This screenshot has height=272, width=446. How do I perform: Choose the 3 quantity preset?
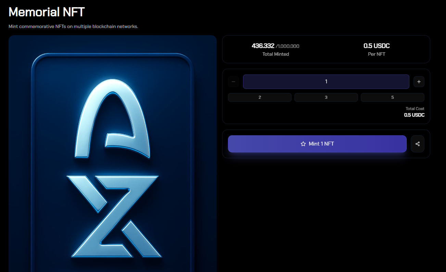coord(326,97)
